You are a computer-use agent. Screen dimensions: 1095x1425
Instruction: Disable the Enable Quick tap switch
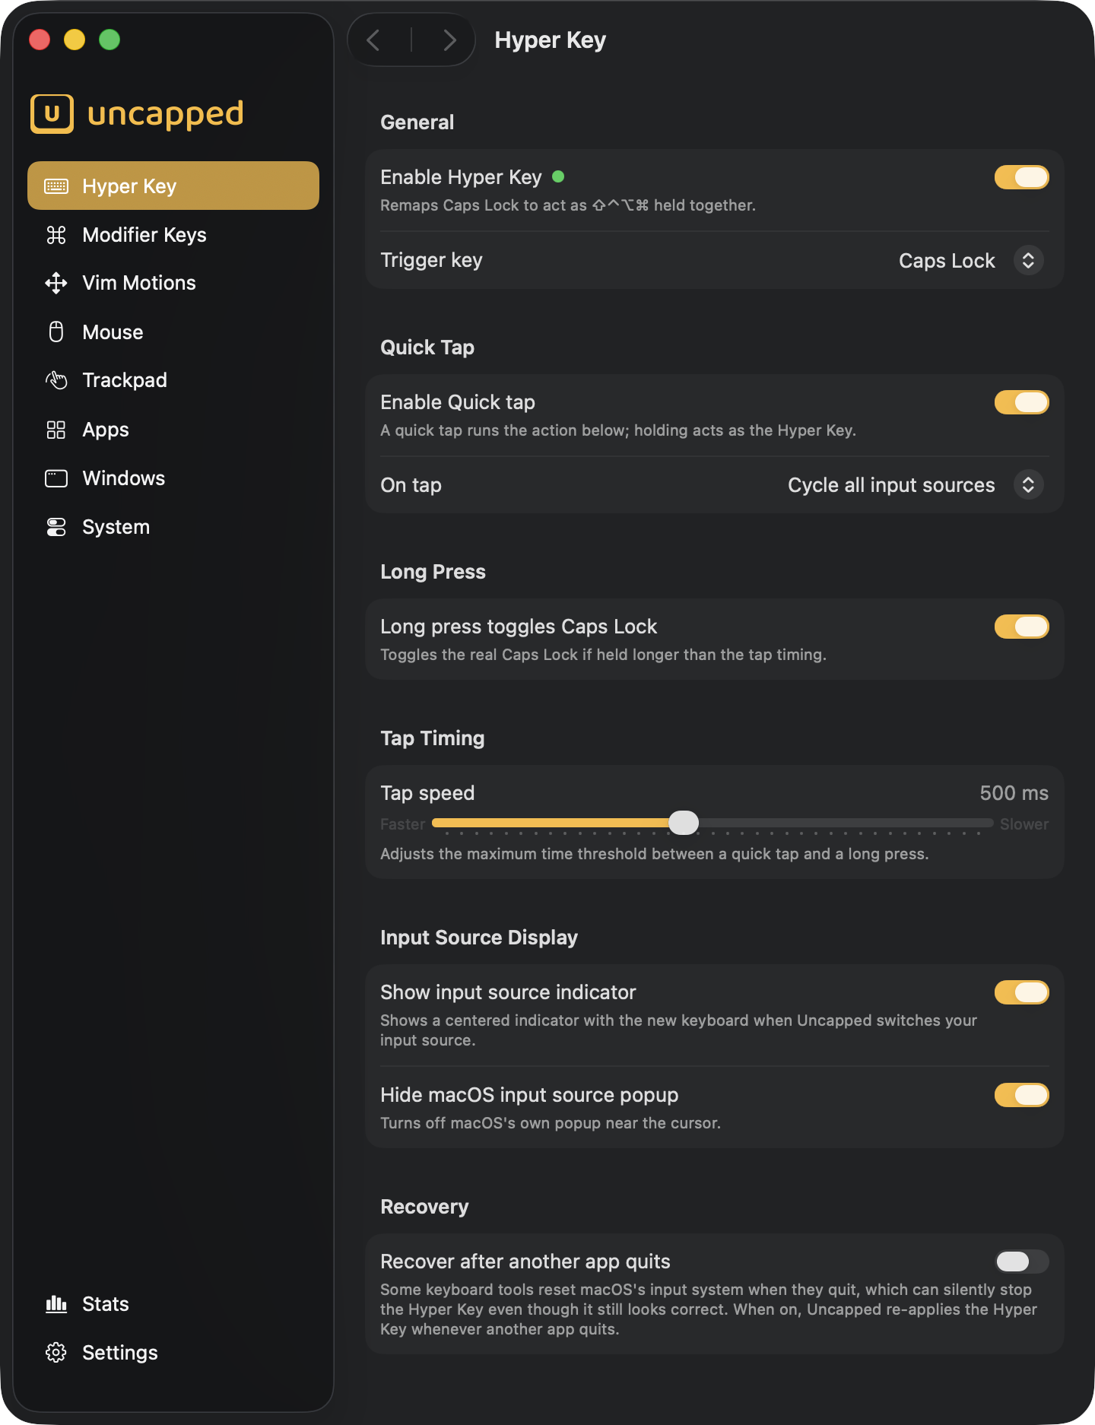(1022, 402)
